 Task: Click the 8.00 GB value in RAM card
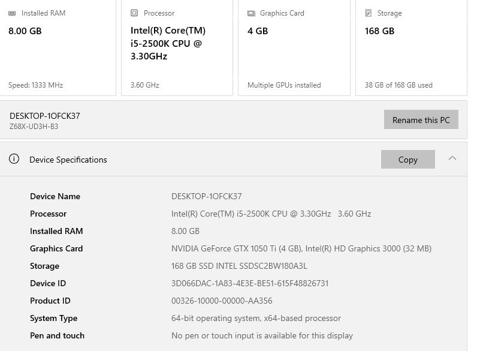coord(25,31)
